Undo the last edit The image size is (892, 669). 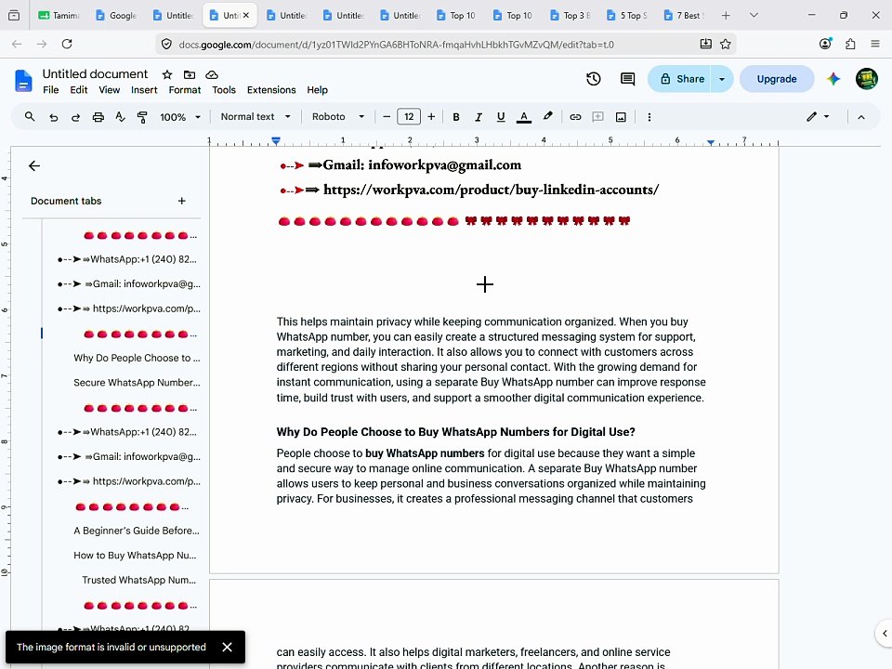click(54, 117)
